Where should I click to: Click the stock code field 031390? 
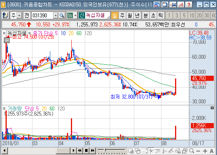tap(42, 15)
